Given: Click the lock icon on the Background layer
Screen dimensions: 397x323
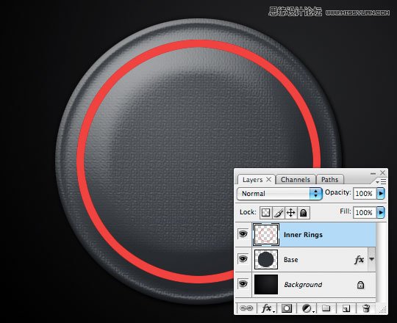Looking at the screenshot, I should [360, 285].
